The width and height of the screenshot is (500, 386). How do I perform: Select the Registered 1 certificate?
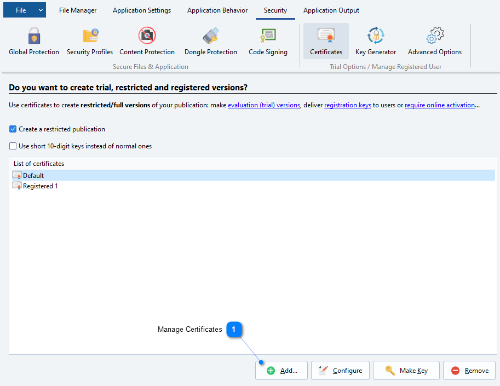click(40, 186)
